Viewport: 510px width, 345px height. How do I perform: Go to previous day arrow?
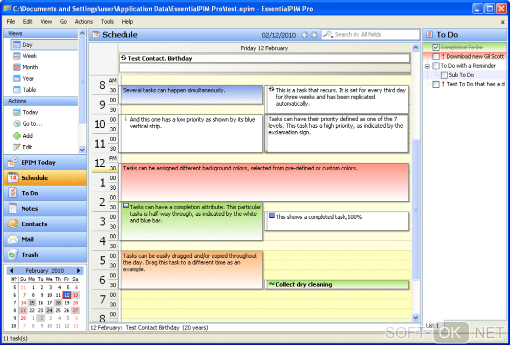click(x=305, y=35)
